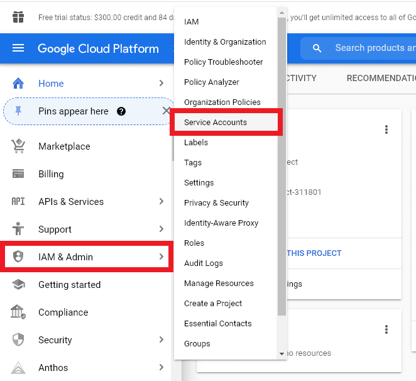Dismiss the Pins appear here hint
The image size is (416, 381).
167,111
